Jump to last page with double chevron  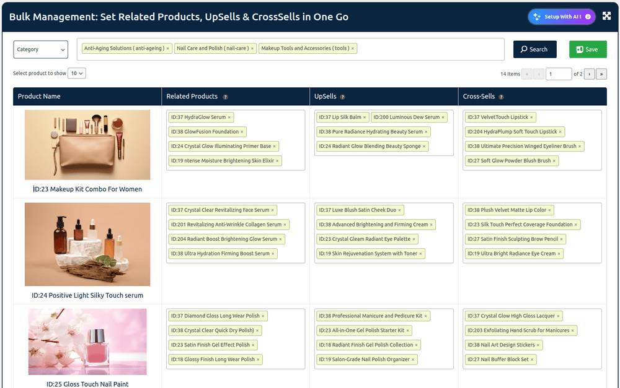[x=601, y=74]
